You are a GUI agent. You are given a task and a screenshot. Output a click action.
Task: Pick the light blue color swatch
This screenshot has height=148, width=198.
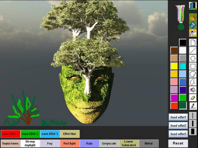(183, 74)
